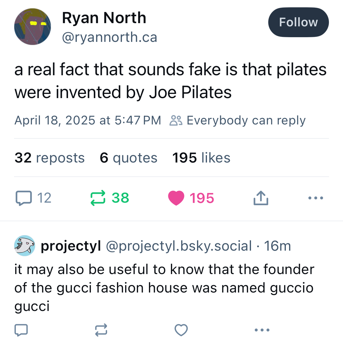The height and width of the screenshot is (342, 343).
Task: Click the reply icon on Ryan North's post
Action: (23, 198)
